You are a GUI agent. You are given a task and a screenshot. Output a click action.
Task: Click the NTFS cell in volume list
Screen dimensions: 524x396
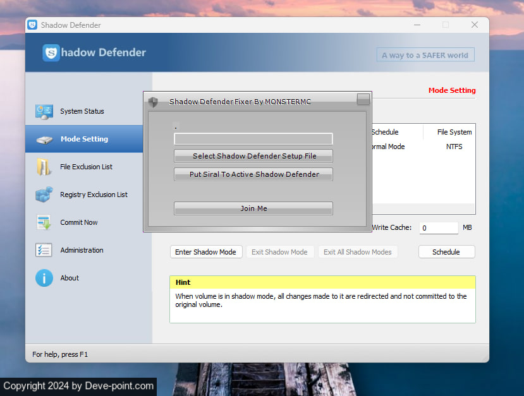coord(454,147)
